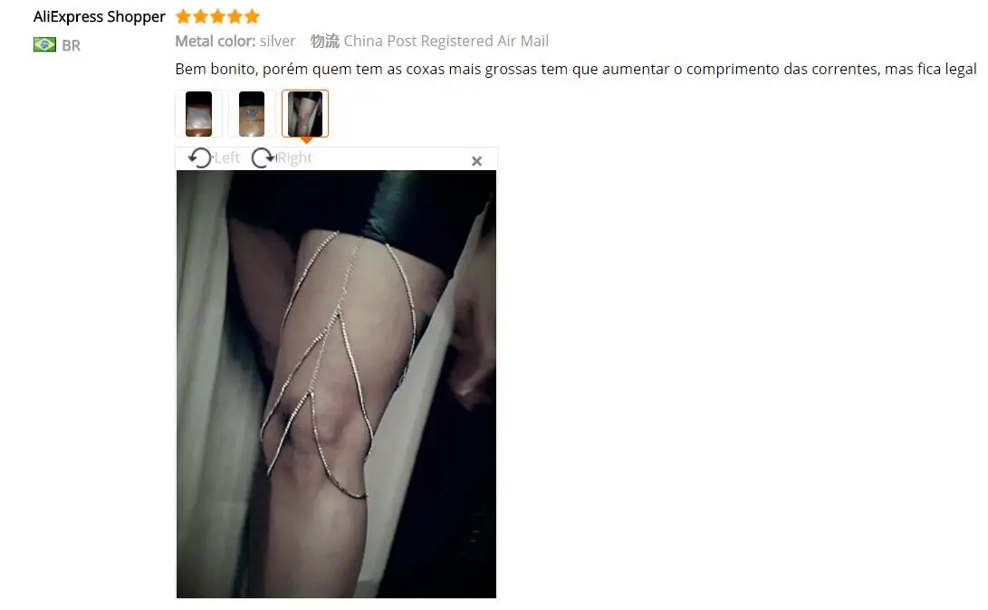The width and height of the screenshot is (988, 610).
Task: Click the "silver" color value
Action: coord(277,41)
